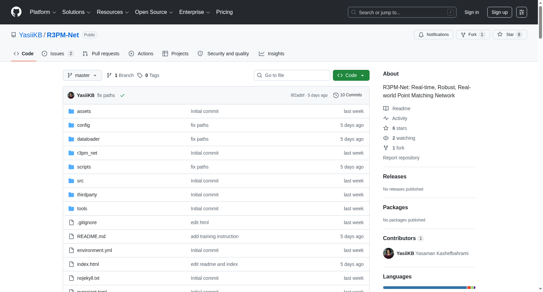Open the README.md file
Image resolution: width=543 pixels, height=292 pixels.
click(x=91, y=236)
